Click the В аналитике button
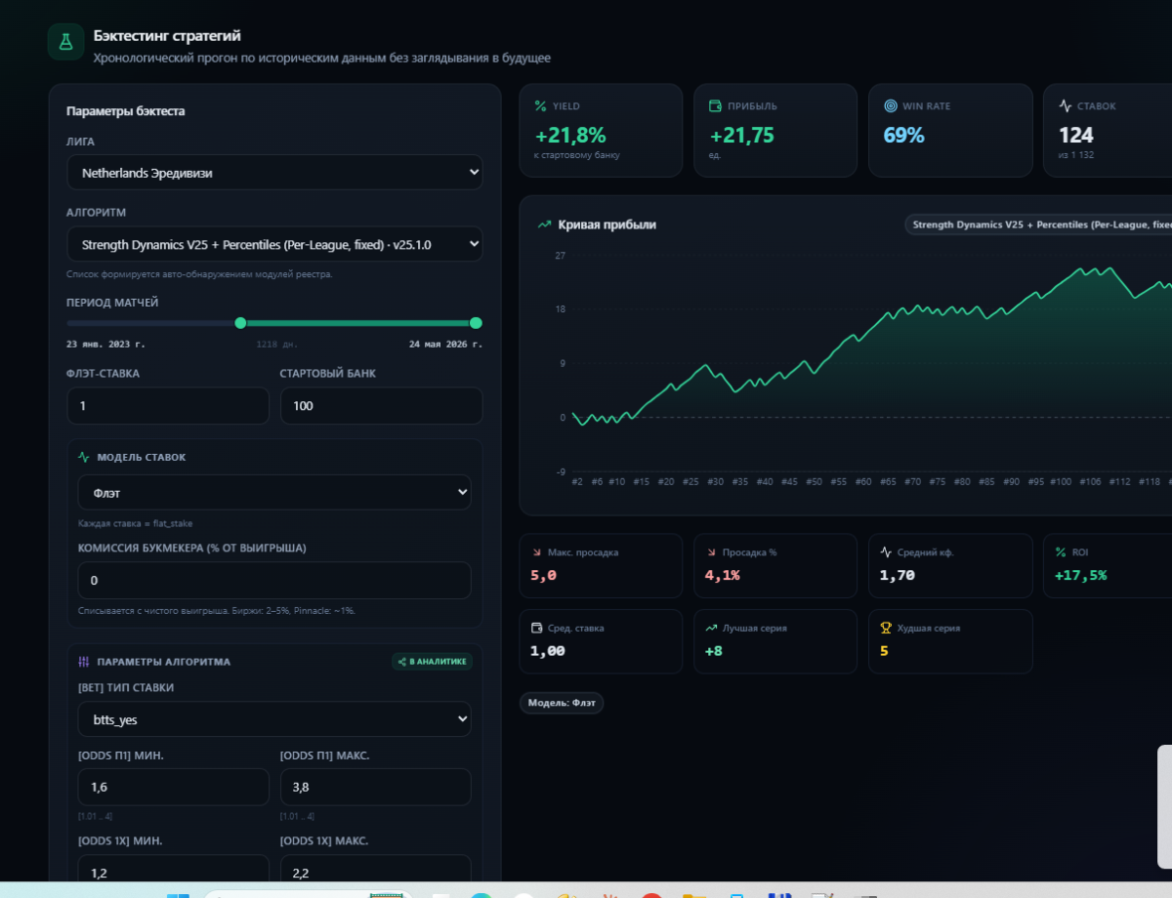 (x=432, y=662)
